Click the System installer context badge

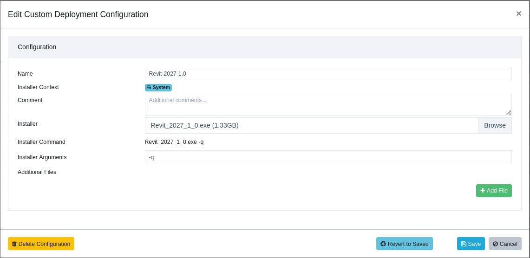click(x=158, y=87)
